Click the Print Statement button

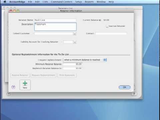(67, 75)
